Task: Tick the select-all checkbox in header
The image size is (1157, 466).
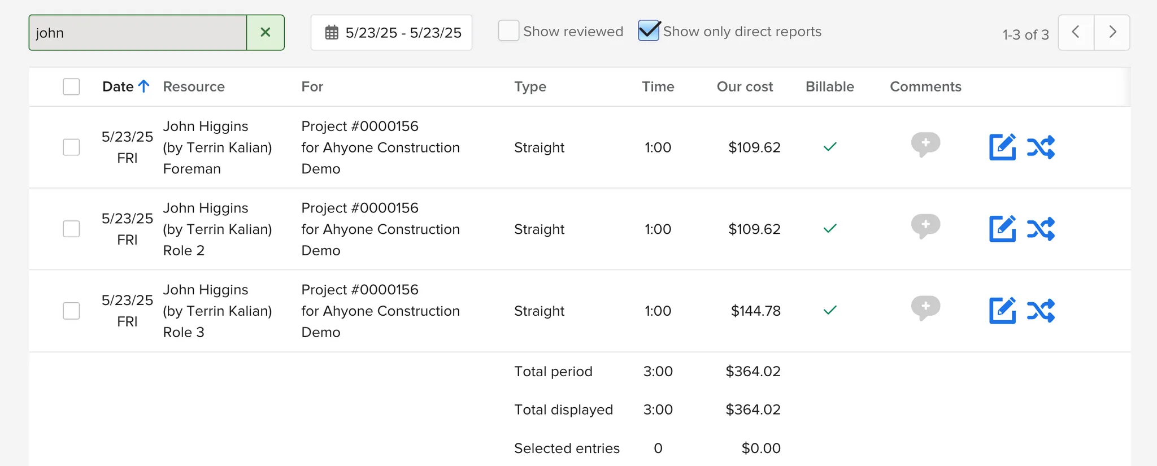Action: coord(71,87)
